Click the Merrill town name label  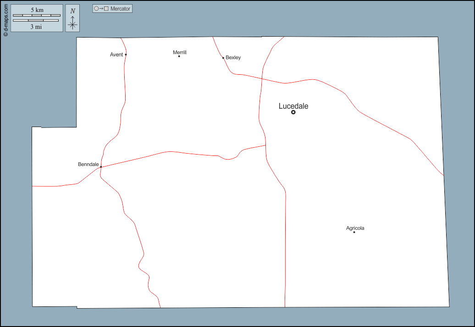pos(180,52)
